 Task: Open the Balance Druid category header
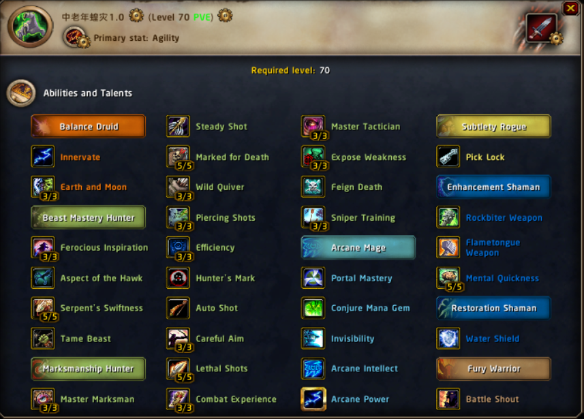(89, 126)
